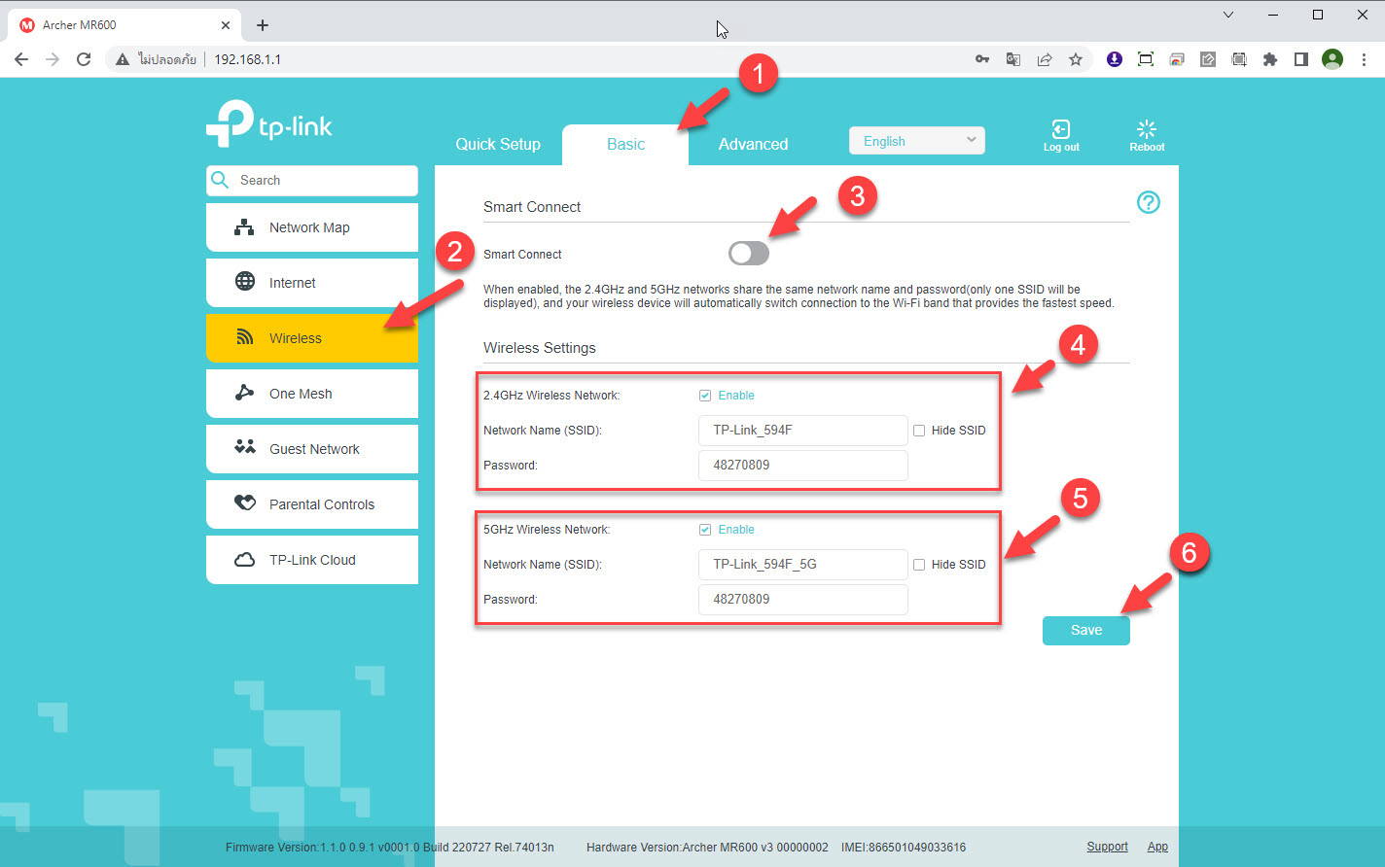Click the TP-Link logo
Image resolution: width=1385 pixels, height=867 pixels.
click(x=269, y=123)
